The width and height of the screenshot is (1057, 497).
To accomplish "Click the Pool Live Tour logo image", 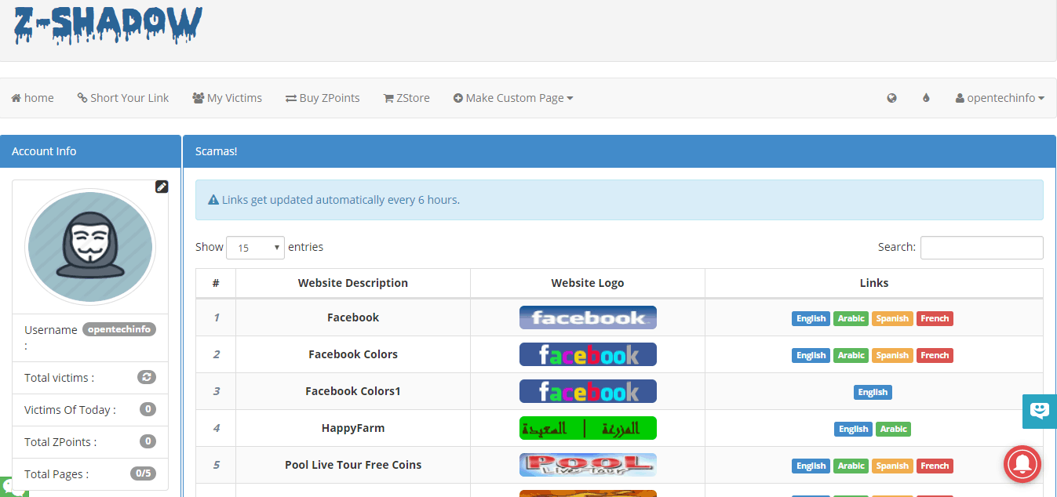I will (x=588, y=465).
